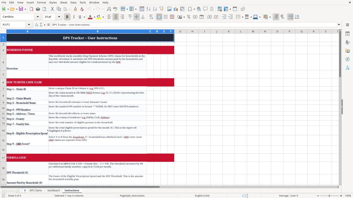Toggle Center Horizontally alignment

116,17
